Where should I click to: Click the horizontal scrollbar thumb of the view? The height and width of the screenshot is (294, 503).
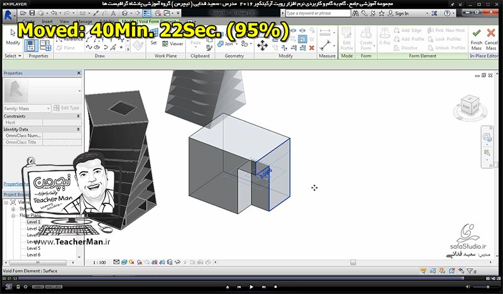pos(353,263)
